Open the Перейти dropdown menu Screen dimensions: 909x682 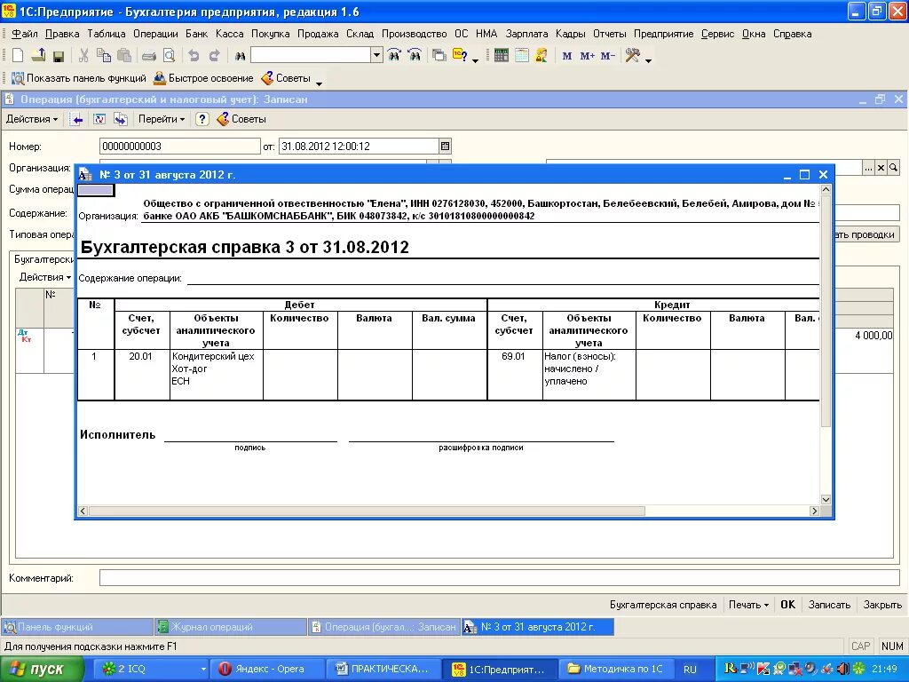pyautogui.click(x=162, y=120)
